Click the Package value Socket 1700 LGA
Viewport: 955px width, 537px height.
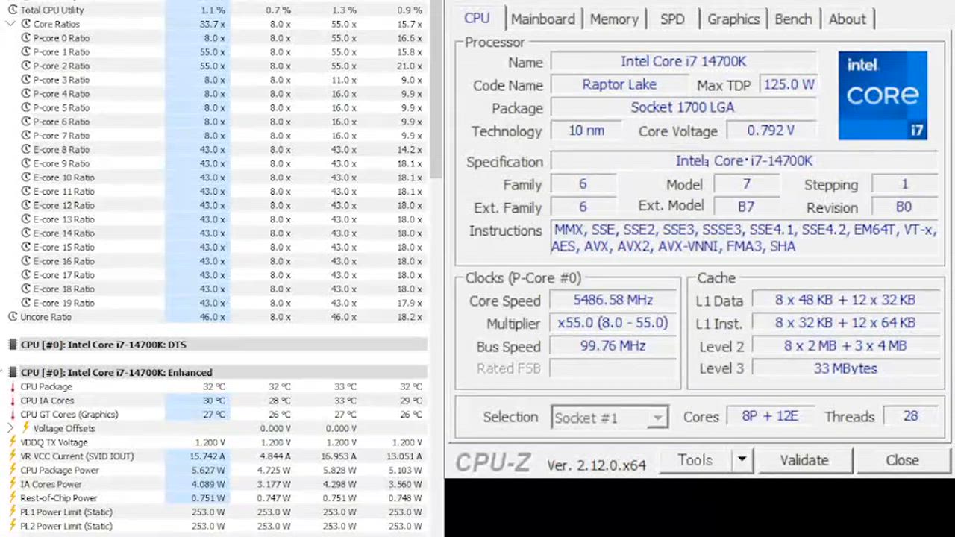[683, 107]
